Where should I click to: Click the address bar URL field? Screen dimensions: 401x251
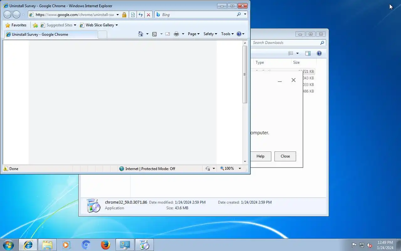(x=75, y=15)
